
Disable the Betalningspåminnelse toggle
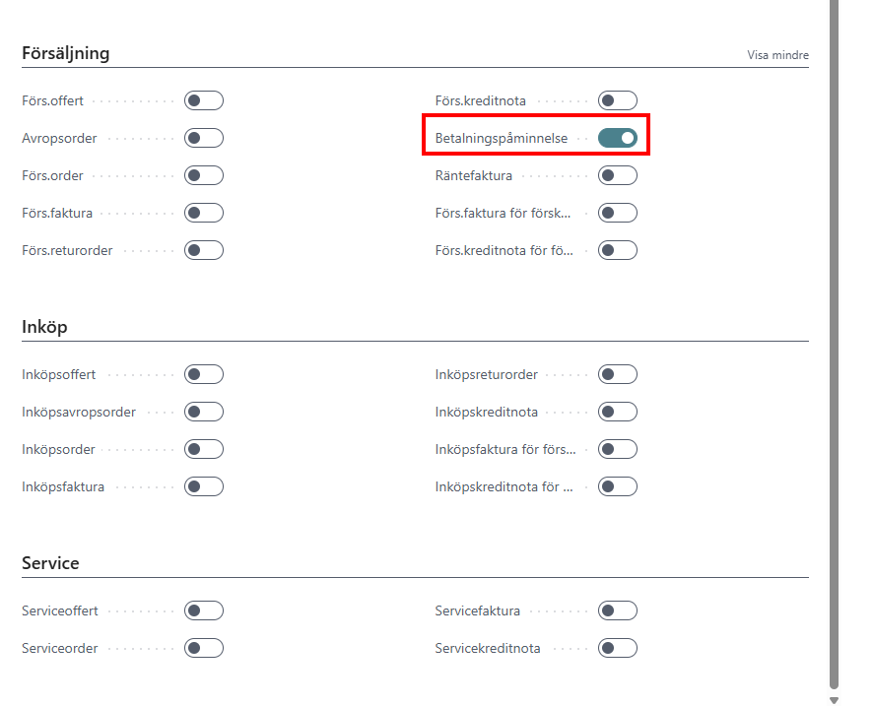618,138
